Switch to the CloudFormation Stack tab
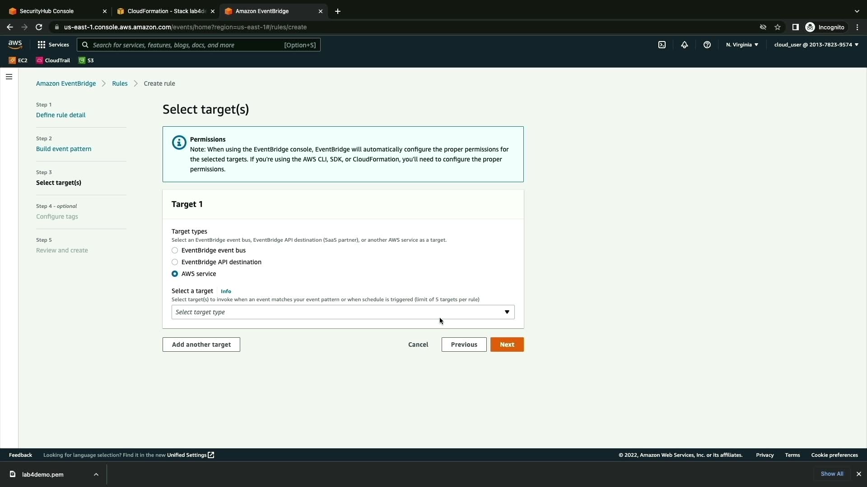 pos(165,11)
